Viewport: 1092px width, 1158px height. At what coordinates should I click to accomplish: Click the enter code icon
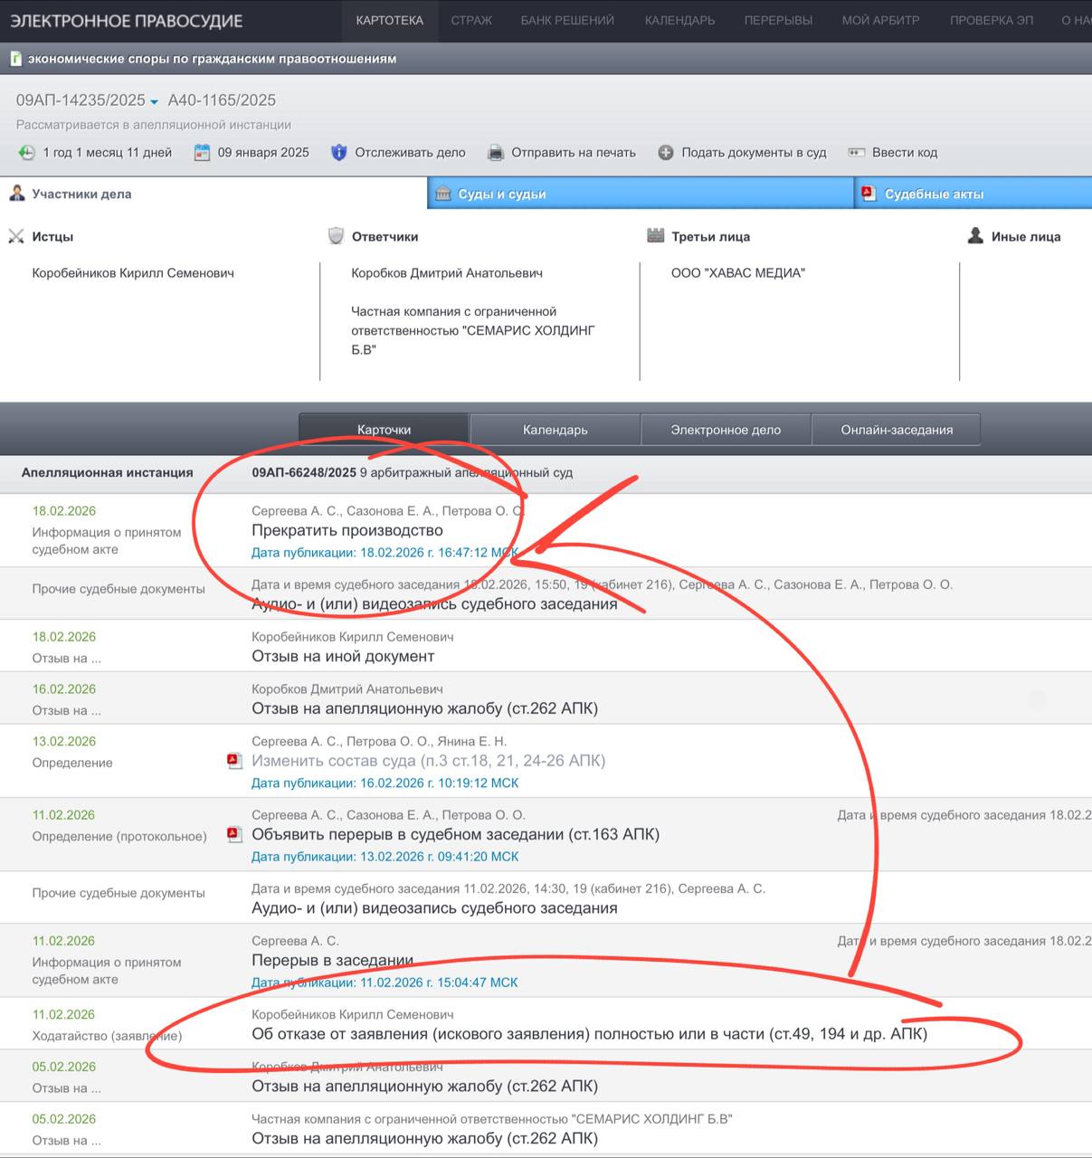[x=856, y=153]
